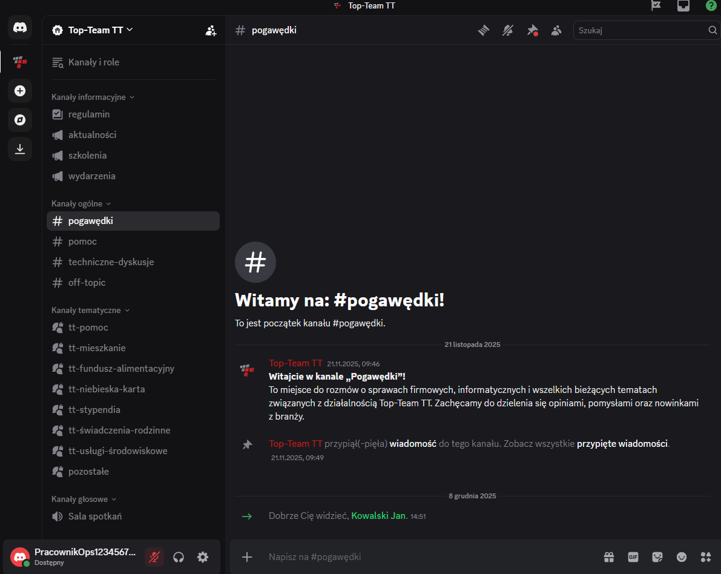
Task: Open the Discover servers compass icon
Action: (x=20, y=120)
